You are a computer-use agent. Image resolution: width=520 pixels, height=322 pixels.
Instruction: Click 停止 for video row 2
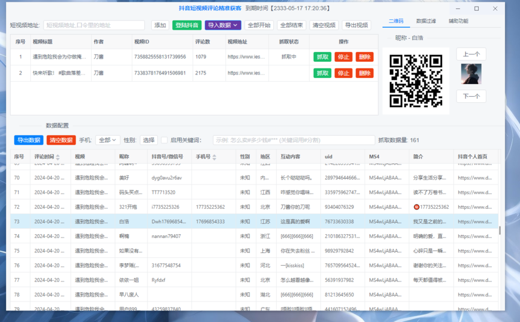343,73
